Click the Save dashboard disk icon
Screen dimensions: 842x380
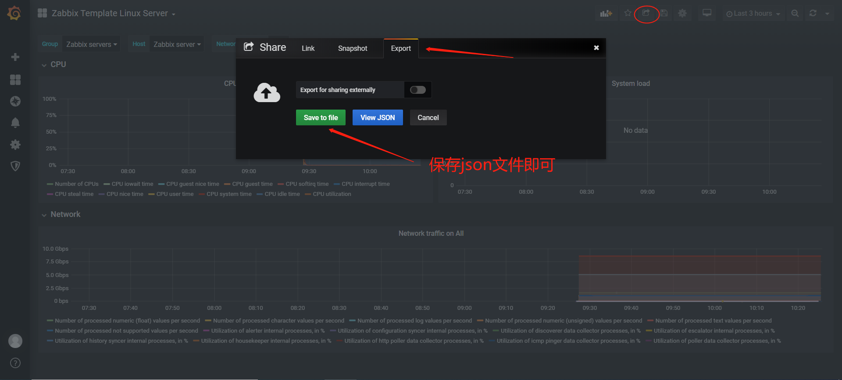[664, 13]
